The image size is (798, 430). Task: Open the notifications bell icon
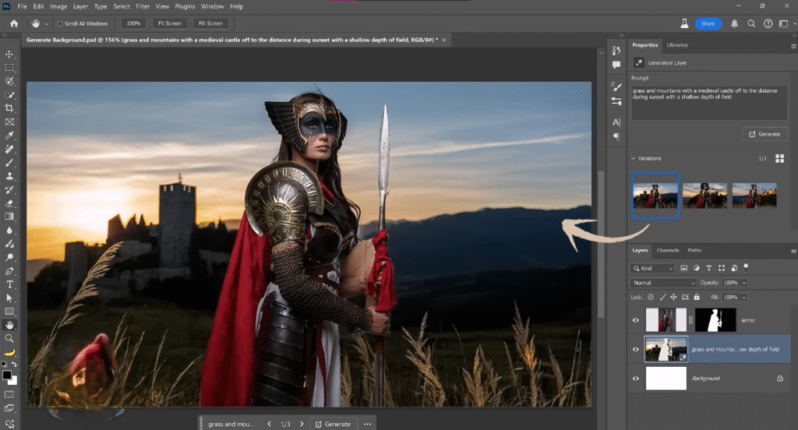tap(734, 23)
